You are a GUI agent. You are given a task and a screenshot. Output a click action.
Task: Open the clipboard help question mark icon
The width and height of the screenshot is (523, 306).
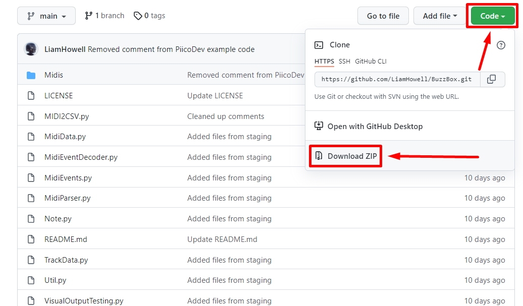point(501,45)
